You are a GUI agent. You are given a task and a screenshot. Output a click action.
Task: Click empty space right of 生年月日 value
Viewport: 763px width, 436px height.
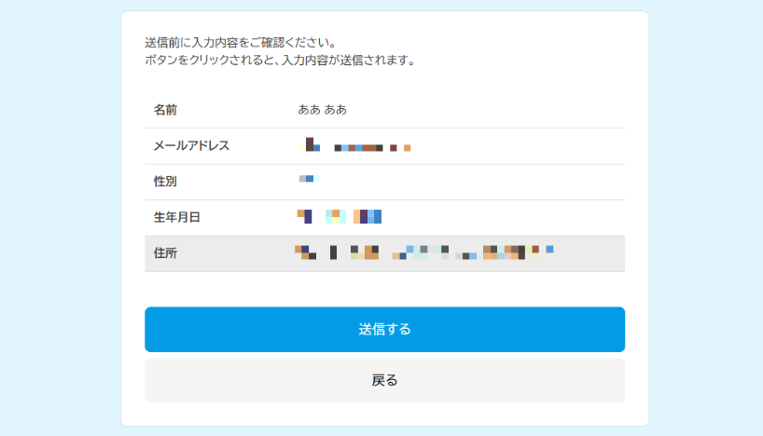click(504, 217)
